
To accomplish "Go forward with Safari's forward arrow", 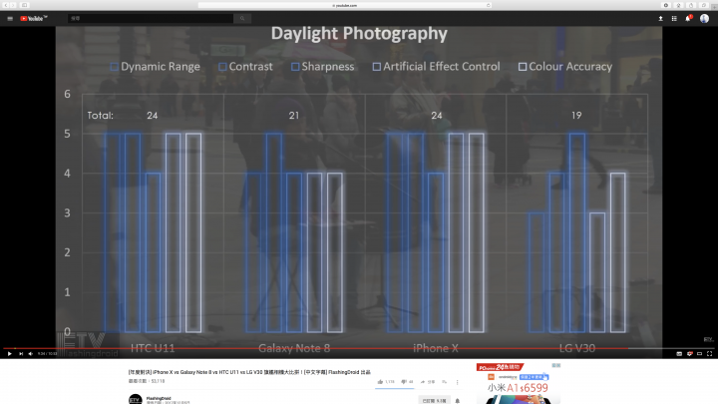I will [13, 5].
